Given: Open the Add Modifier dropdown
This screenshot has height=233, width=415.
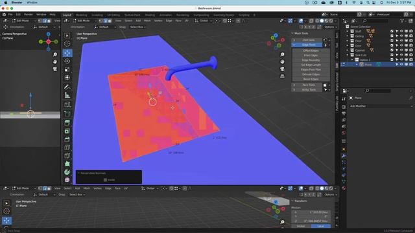Looking at the screenshot, I should 381,106.
